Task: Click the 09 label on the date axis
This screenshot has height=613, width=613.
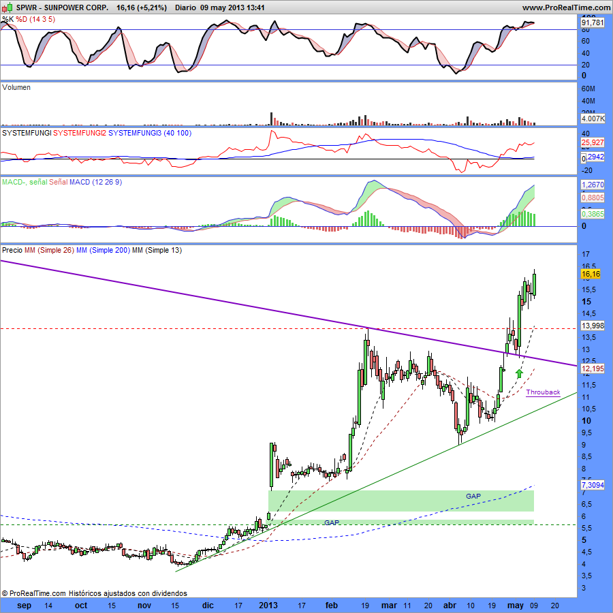Action: coord(535,606)
